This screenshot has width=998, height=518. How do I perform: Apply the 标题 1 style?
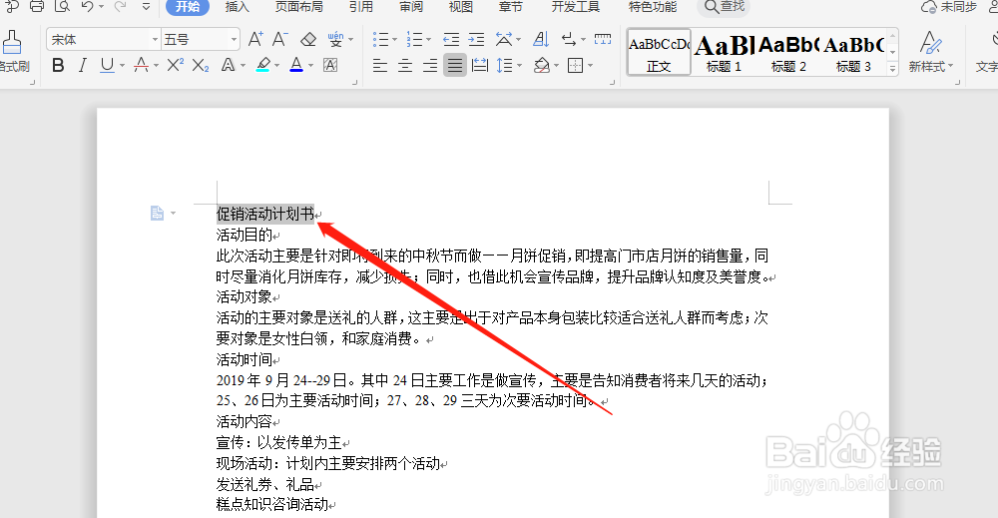(x=724, y=52)
